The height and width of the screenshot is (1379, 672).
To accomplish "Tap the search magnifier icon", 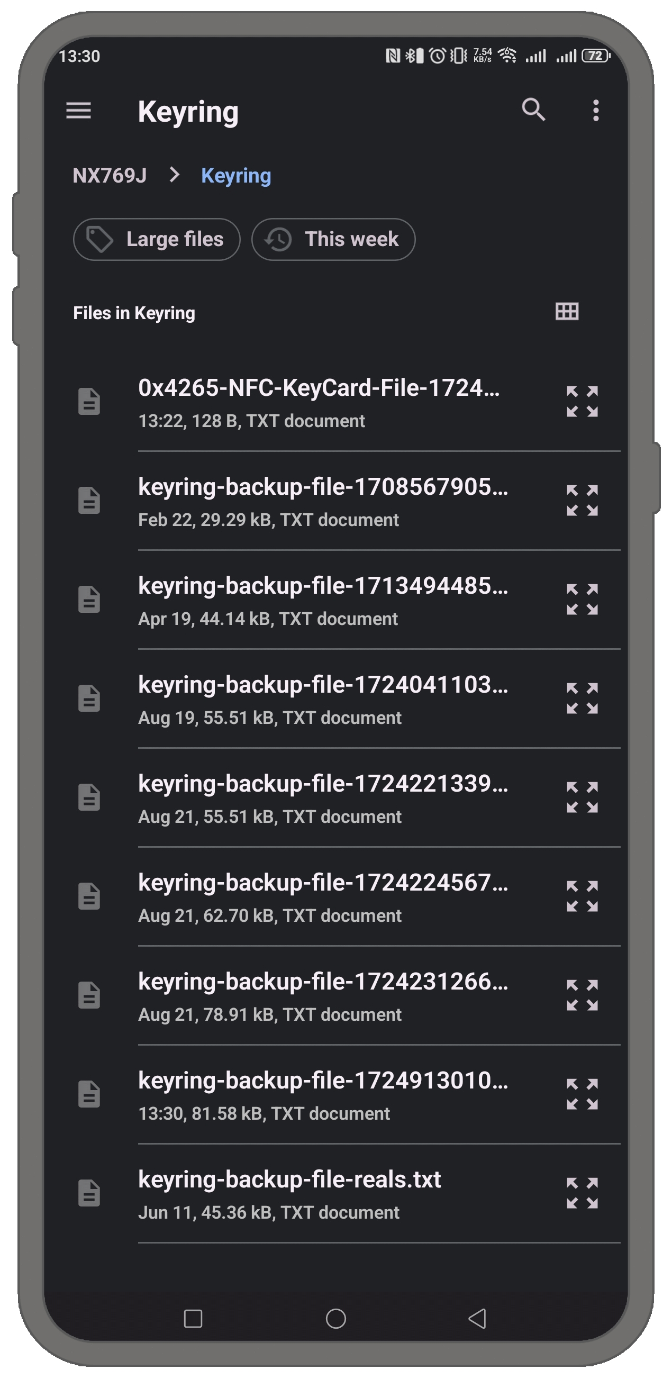I will tap(533, 110).
